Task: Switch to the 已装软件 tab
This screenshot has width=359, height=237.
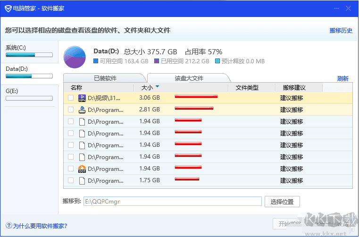Action: 105,78
